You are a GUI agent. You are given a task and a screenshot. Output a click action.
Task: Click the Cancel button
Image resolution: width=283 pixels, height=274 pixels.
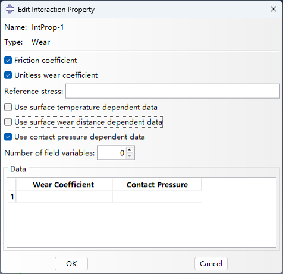[x=211, y=264]
